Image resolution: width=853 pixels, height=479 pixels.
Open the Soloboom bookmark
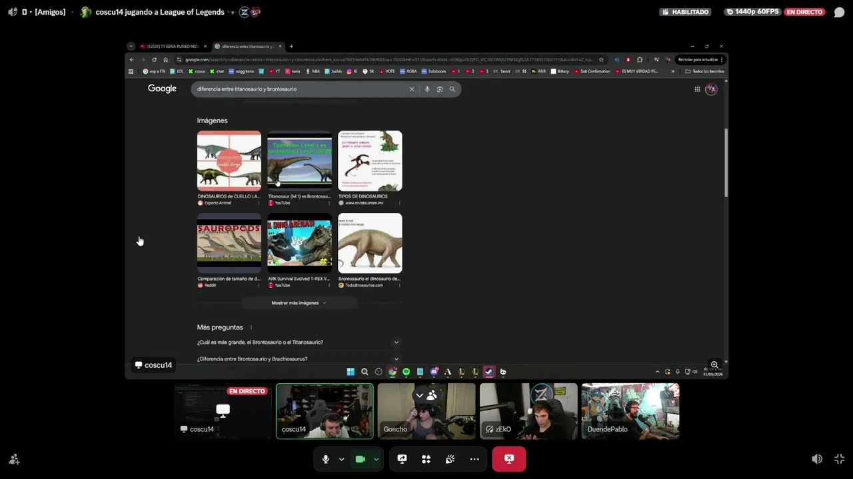point(434,71)
